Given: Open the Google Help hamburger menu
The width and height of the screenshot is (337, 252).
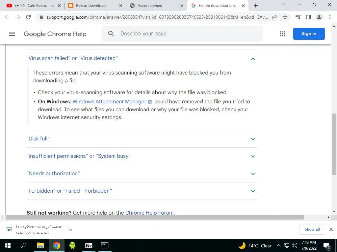Looking at the screenshot, I should [x=12, y=34].
